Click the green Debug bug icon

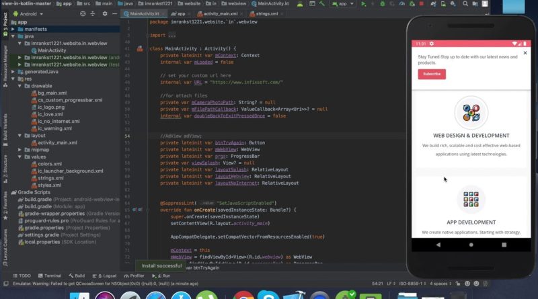coord(382,4)
